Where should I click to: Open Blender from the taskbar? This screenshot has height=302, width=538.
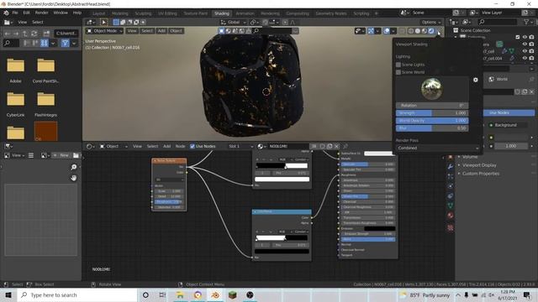click(x=215, y=295)
